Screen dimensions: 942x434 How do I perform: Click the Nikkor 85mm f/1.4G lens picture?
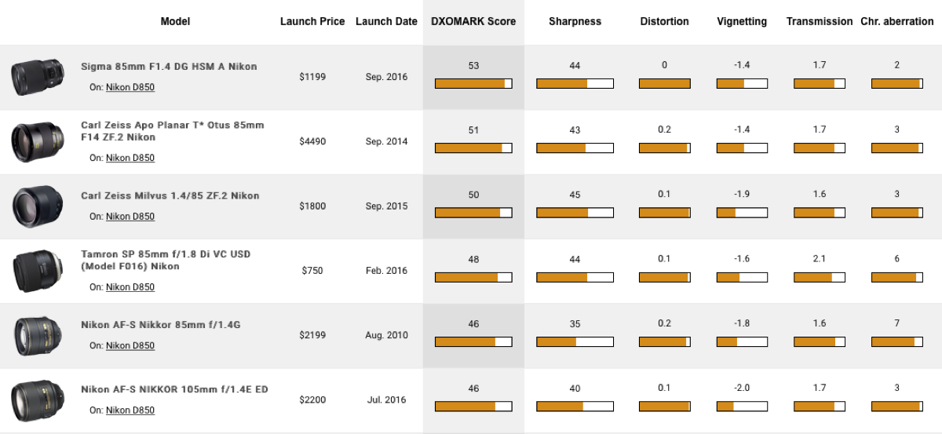32,335
